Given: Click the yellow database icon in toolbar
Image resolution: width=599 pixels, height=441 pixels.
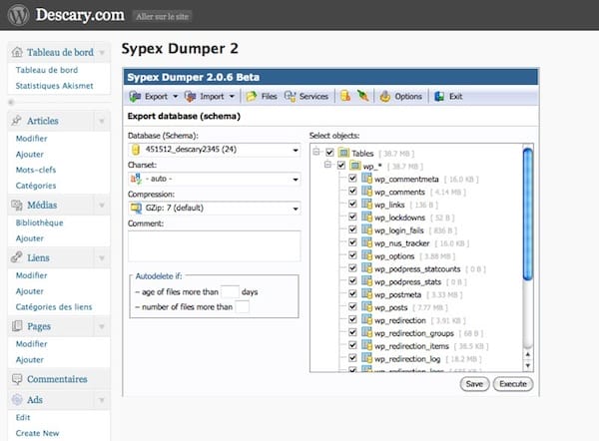Looking at the screenshot, I should pyautogui.click(x=344, y=97).
